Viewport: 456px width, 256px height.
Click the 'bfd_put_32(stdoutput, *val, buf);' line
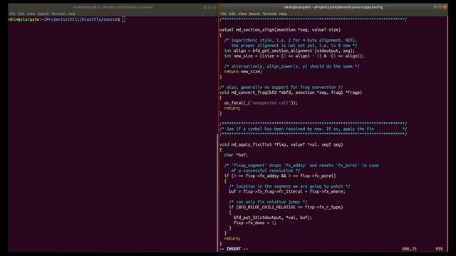click(x=272, y=218)
